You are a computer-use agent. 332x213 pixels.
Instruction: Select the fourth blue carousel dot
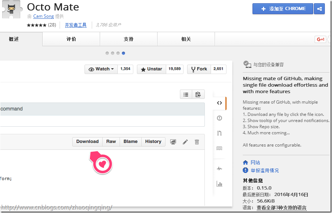tap(124, 53)
